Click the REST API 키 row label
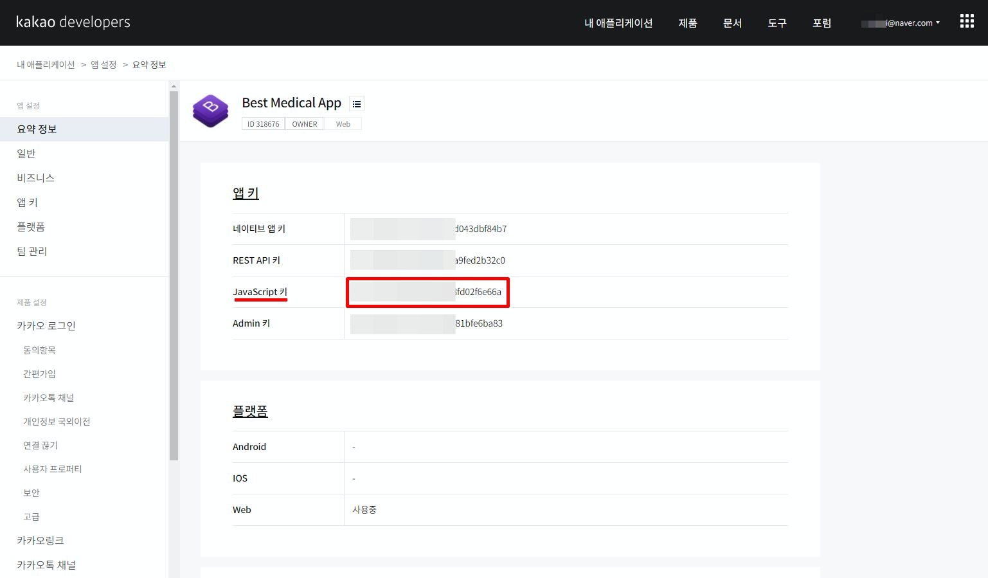 click(256, 260)
